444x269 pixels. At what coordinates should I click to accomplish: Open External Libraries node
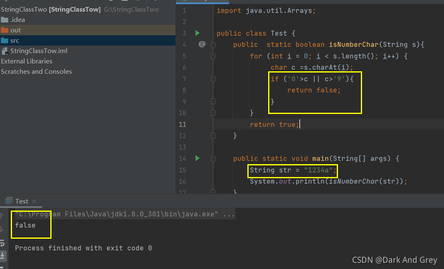pyautogui.click(x=27, y=61)
